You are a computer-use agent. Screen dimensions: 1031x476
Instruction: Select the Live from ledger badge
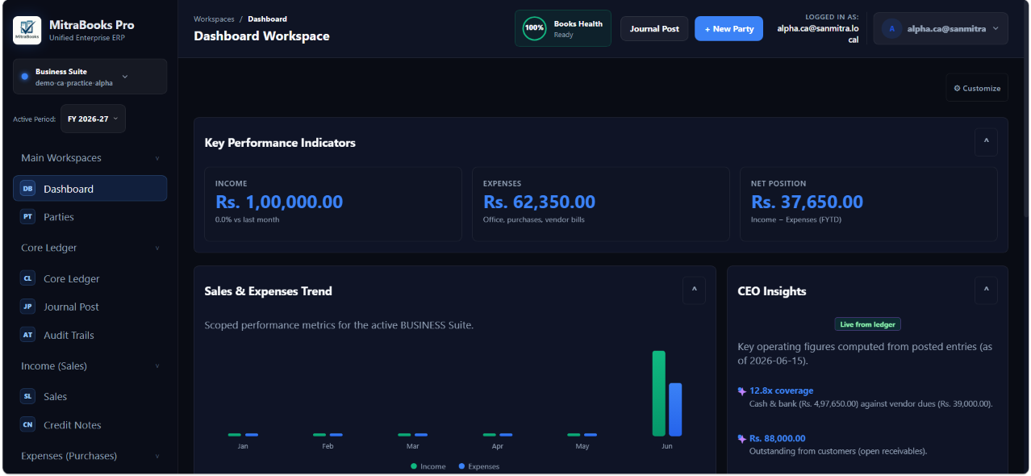click(867, 324)
